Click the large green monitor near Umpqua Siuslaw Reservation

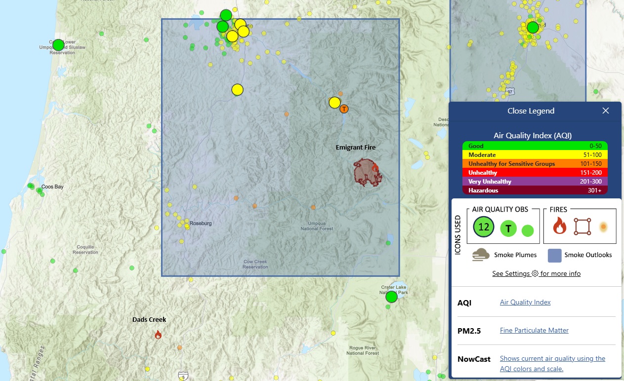coord(58,45)
